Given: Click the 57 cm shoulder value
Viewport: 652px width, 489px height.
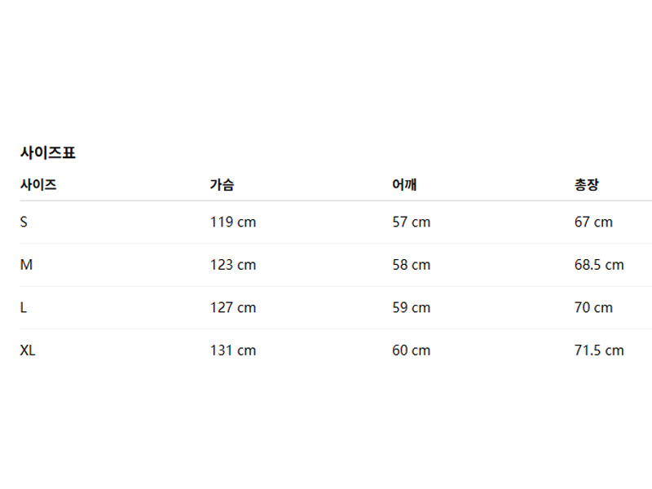Looking at the screenshot, I should 411,222.
